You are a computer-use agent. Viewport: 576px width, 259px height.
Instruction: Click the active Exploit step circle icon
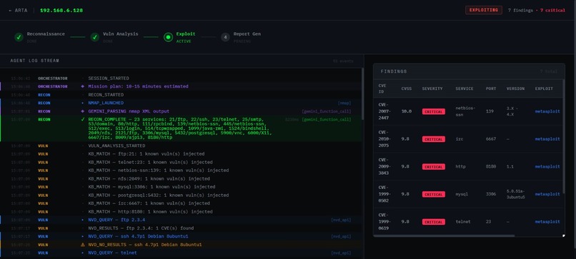[x=168, y=37]
